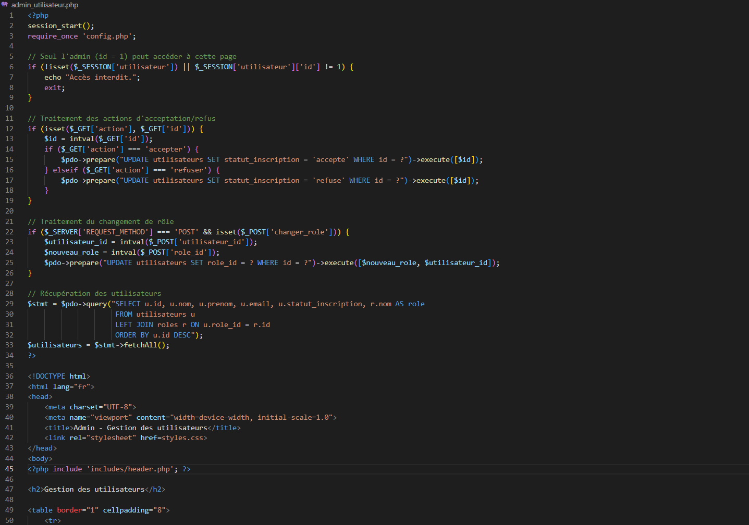
Task: Click line number 35 in the gutter
Action: click(9, 366)
